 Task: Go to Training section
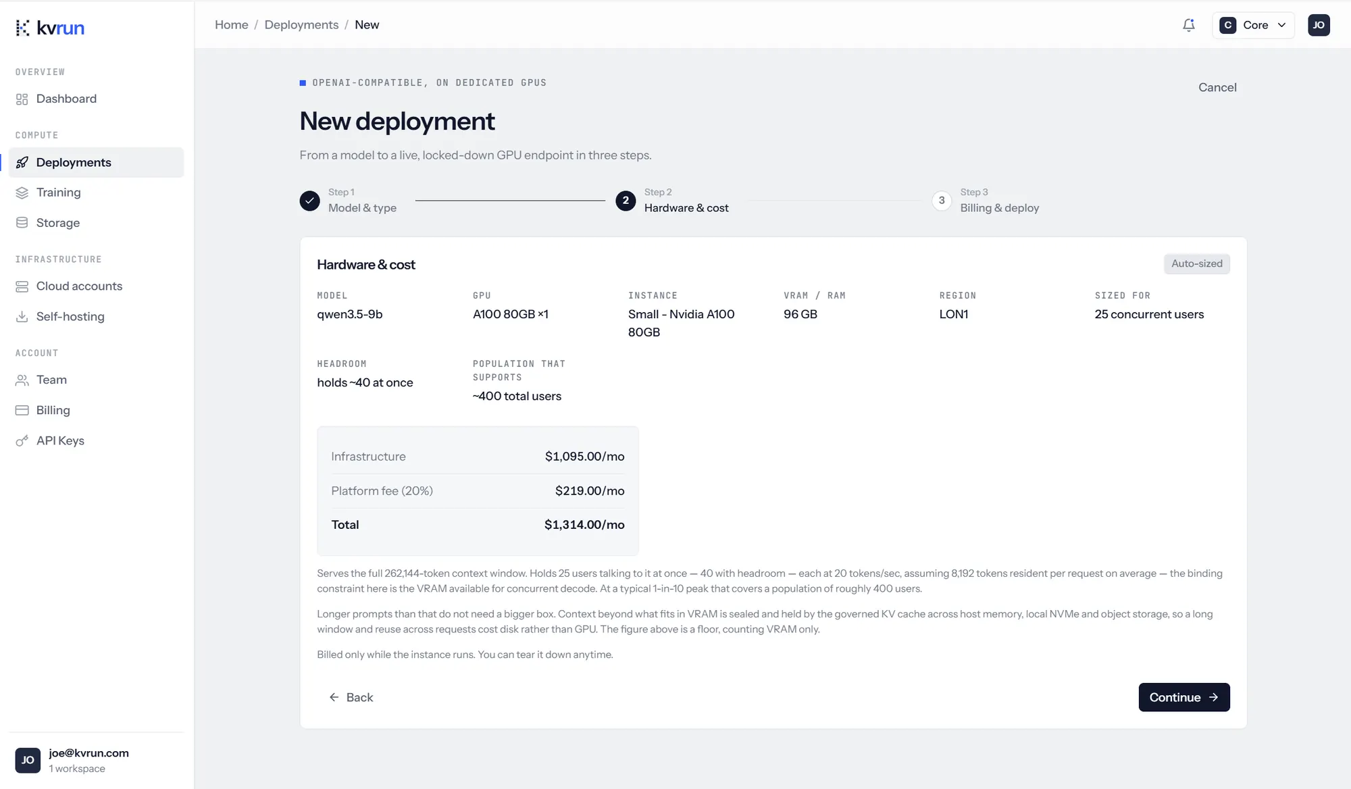pyautogui.click(x=96, y=193)
